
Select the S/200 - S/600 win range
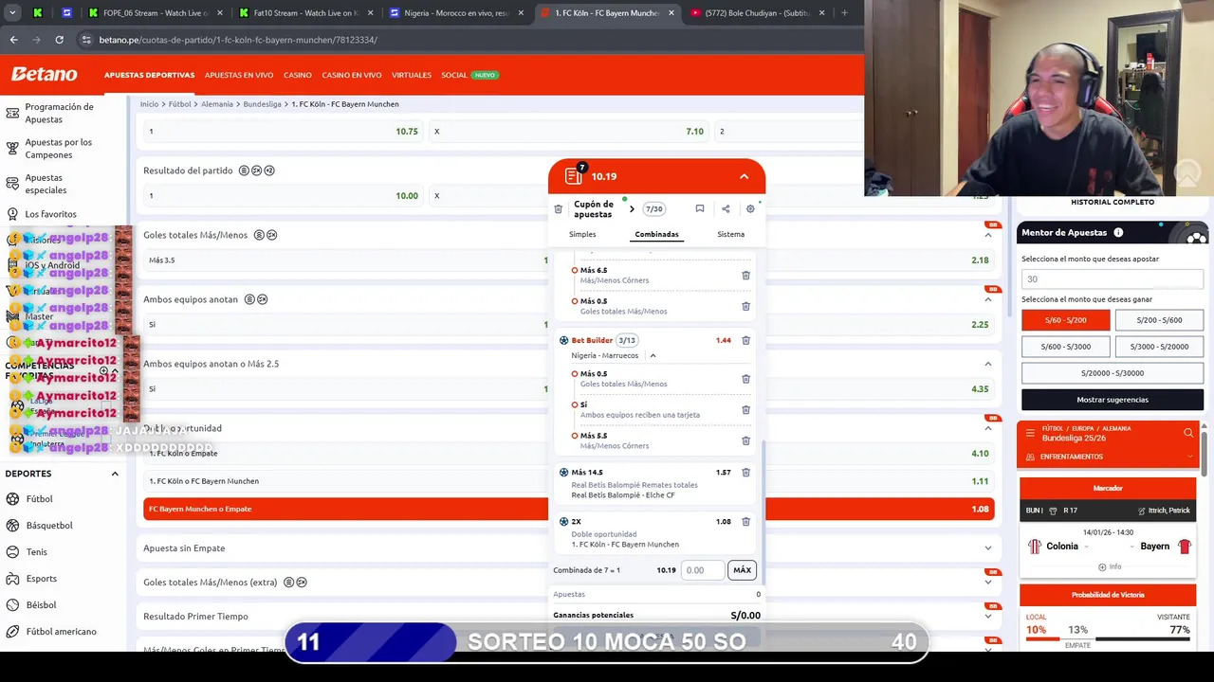click(x=1159, y=320)
